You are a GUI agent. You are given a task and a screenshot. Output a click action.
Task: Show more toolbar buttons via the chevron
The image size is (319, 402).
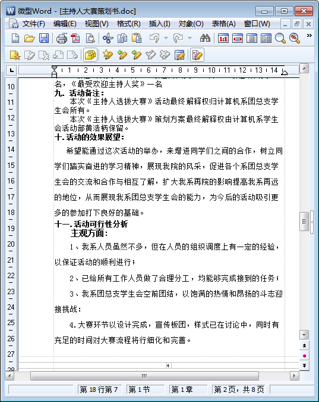(309, 36)
